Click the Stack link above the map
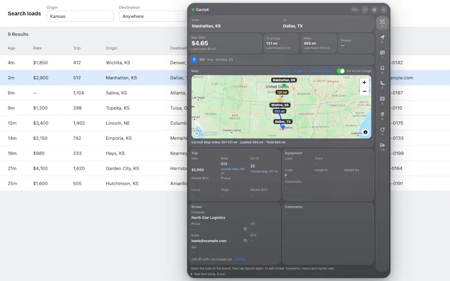The image size is (450, 281). pos(284,71)
